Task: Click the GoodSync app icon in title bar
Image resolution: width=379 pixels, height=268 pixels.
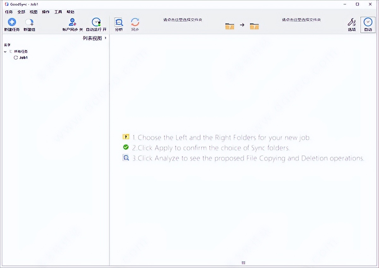Action: pyautogui.click(x=7, y=4)
